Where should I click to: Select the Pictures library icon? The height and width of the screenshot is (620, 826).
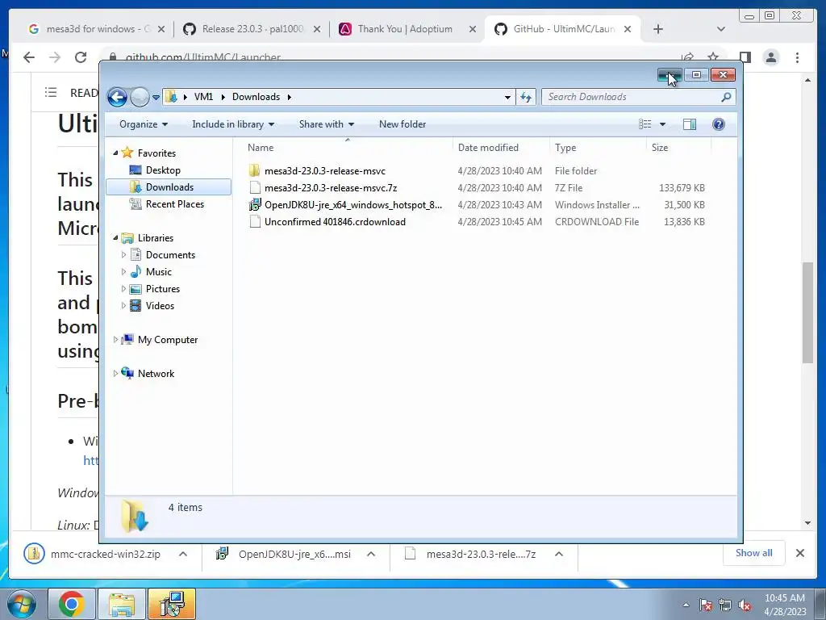click(x=136, y=289)
